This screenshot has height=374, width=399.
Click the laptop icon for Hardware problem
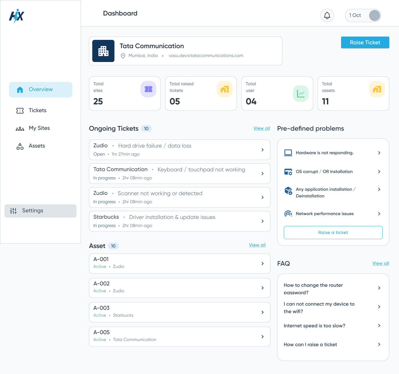(x=288, y=153)
